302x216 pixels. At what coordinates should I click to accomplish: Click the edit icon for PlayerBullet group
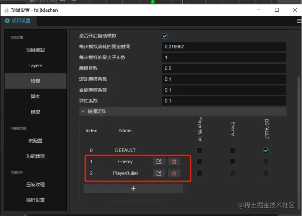(x=159, y=173)
